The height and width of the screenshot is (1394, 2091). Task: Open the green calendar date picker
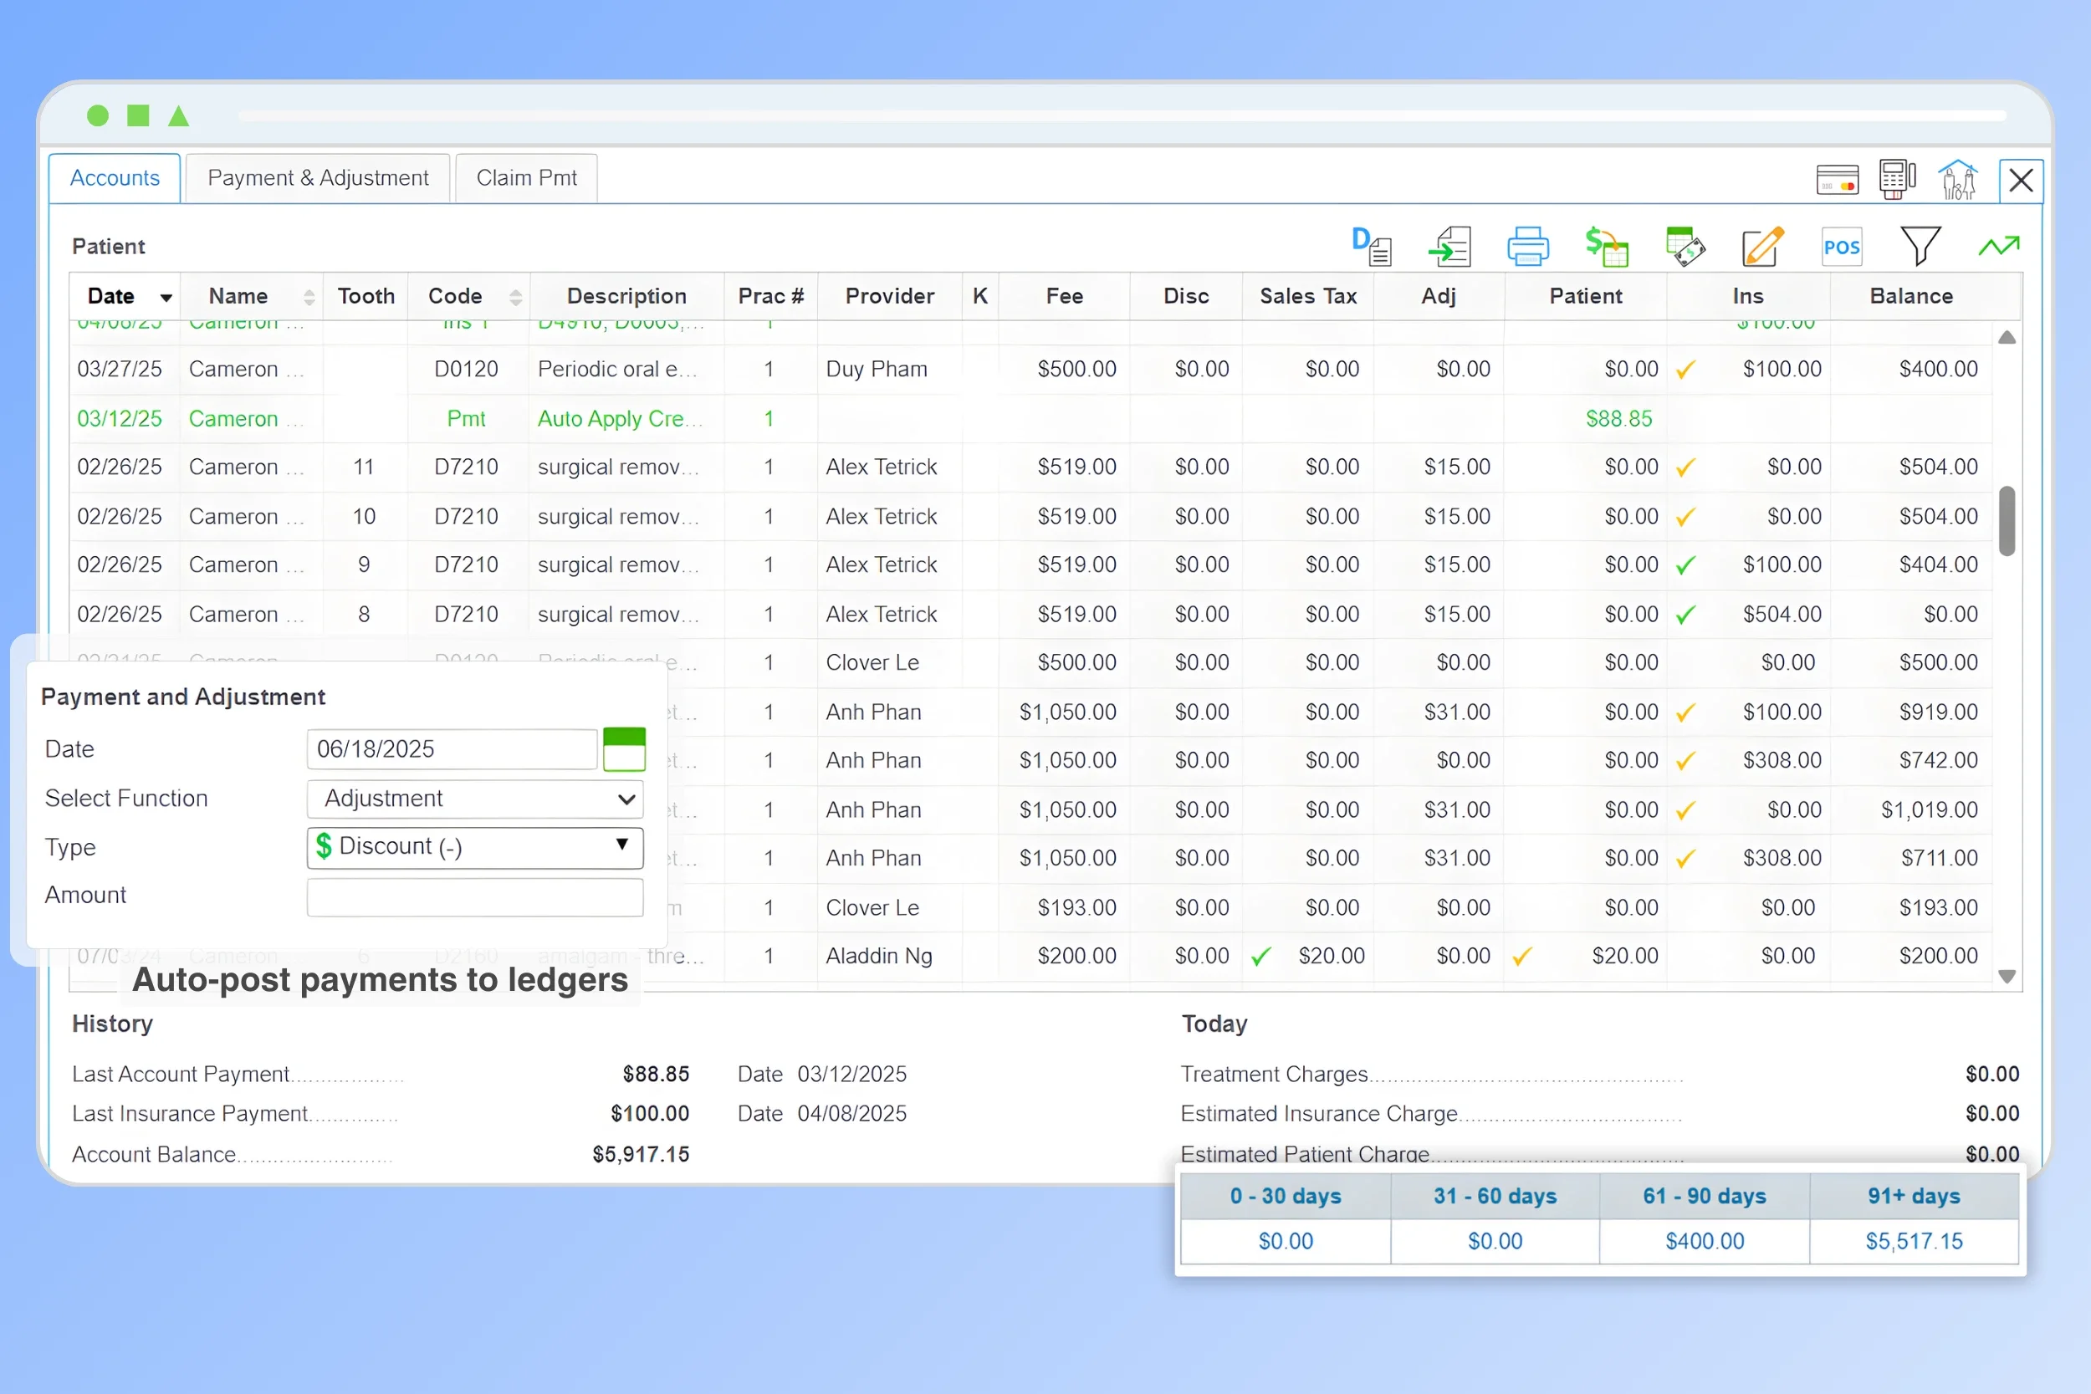click(x=624, y=749)
